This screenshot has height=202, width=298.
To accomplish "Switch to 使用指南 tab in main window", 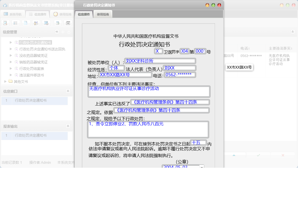I will 62,14.
